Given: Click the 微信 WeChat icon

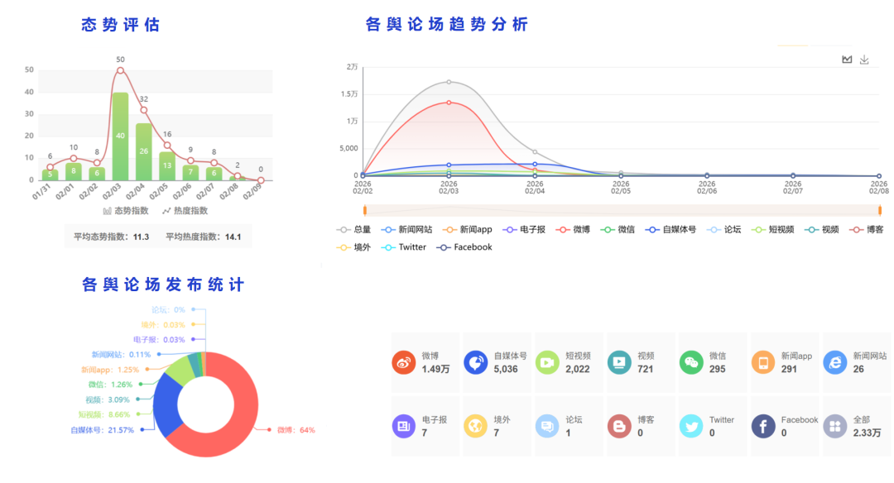Looking at the screenshot, I should (691, 363).
